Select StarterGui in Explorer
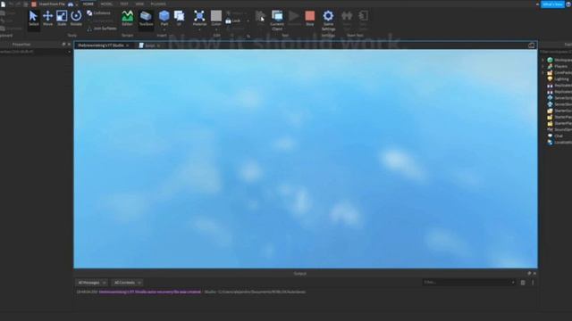This screenshot has width=572, height=321. [559, 111]
